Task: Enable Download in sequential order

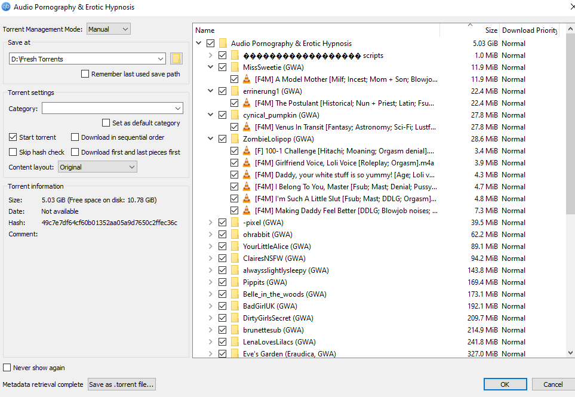Action: (x=75, y=137)
